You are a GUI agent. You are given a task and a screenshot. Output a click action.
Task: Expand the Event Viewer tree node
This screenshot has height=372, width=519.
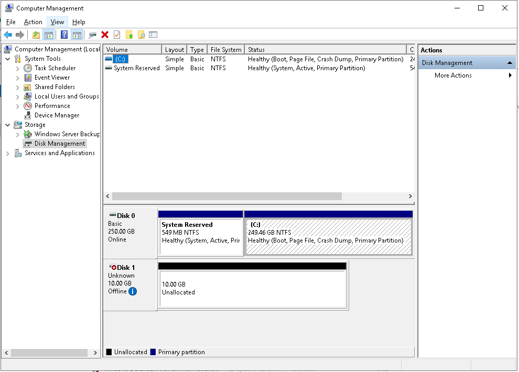coord(18,78)
